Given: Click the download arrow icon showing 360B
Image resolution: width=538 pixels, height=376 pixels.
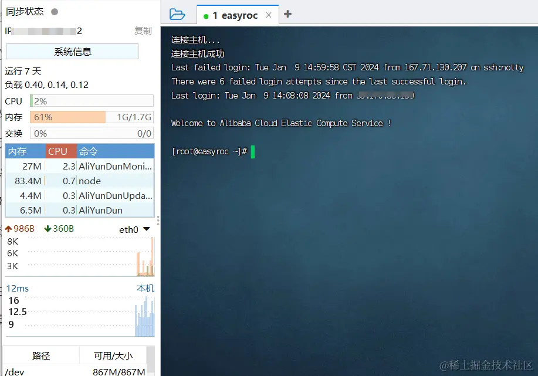Looking at the screenshot, I should 48,229.
